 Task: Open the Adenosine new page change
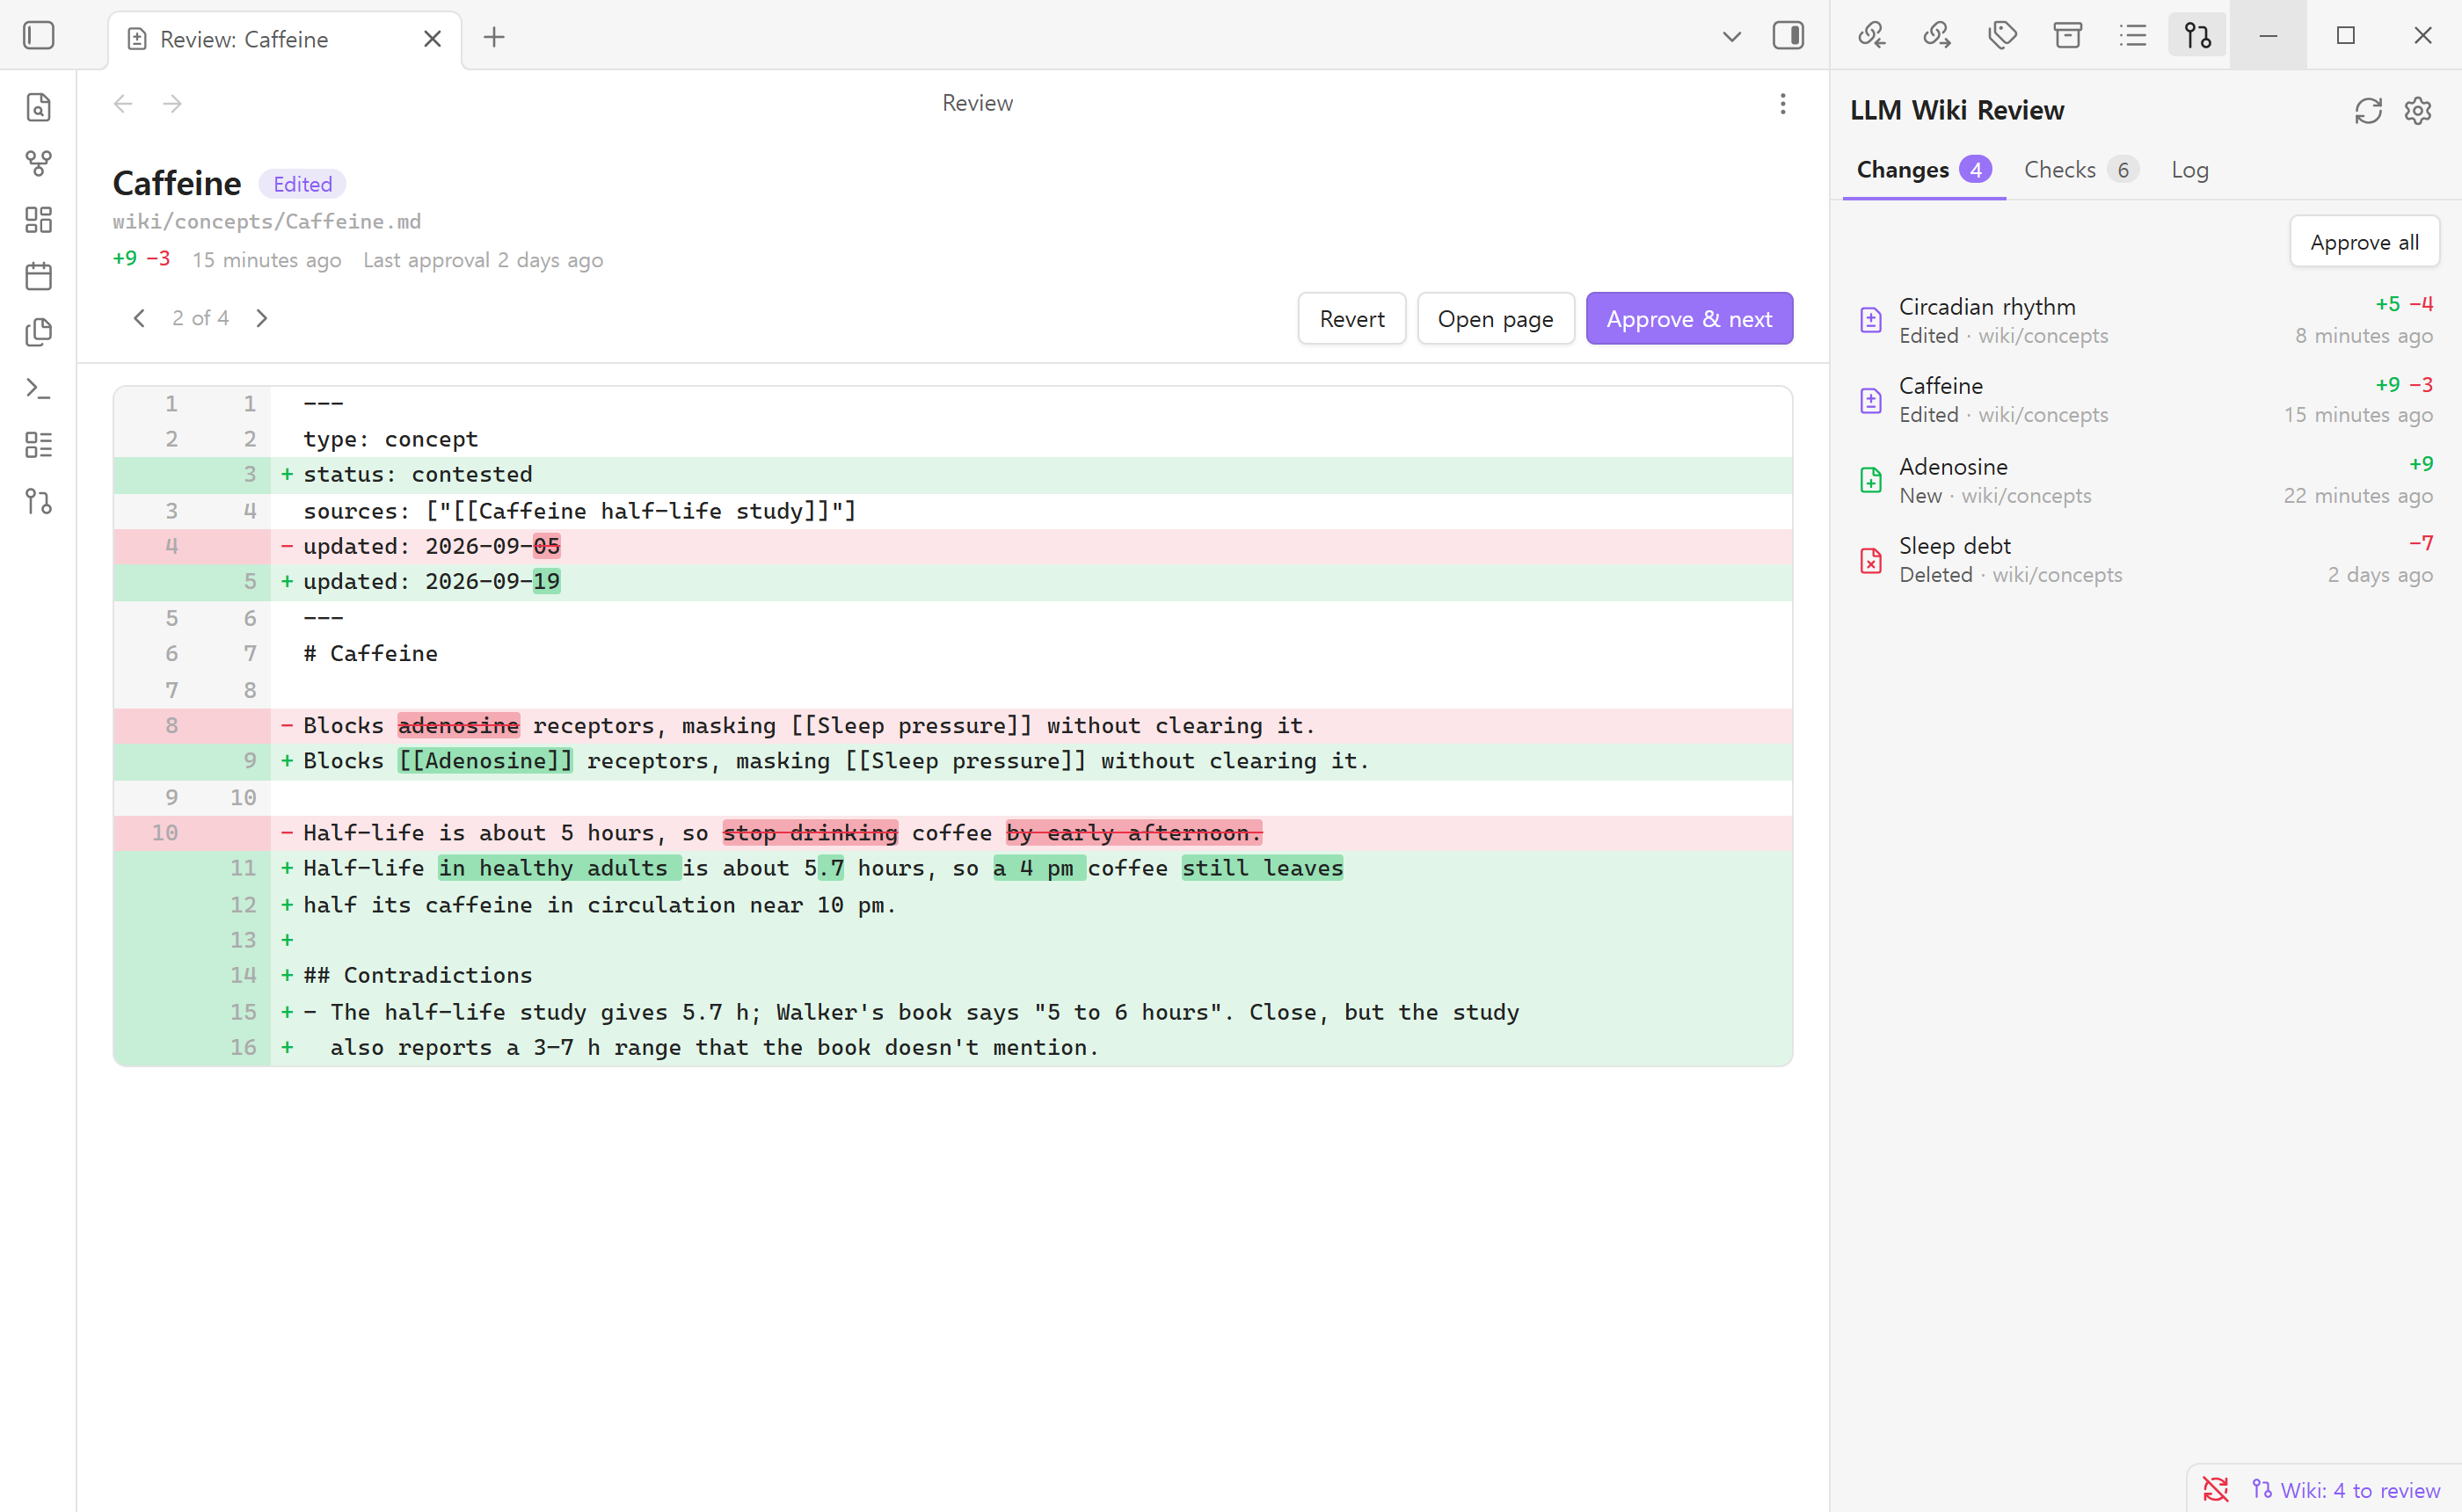click(x=2145, y=480)
